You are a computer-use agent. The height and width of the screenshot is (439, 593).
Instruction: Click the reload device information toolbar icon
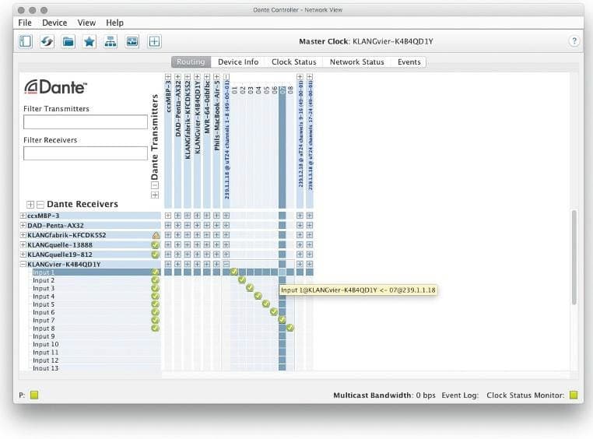click(x=47, y=41)
